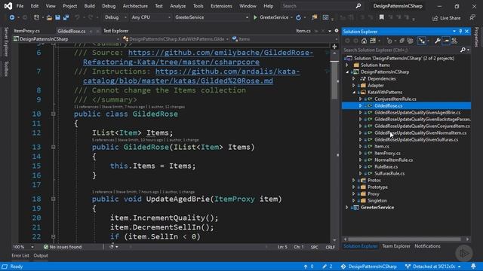Expand the Singleton folder node
483x271 pixels.
coord(354,201)
